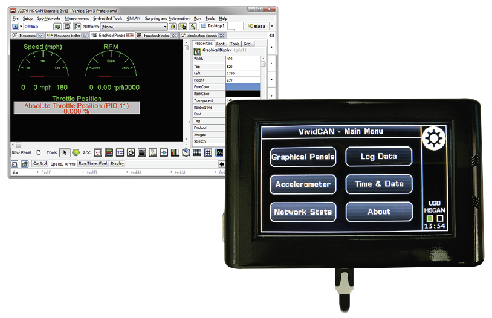Select the power button control tool
Image resolution: width=492 pixels, height=318 pixels.
point(131,152)
